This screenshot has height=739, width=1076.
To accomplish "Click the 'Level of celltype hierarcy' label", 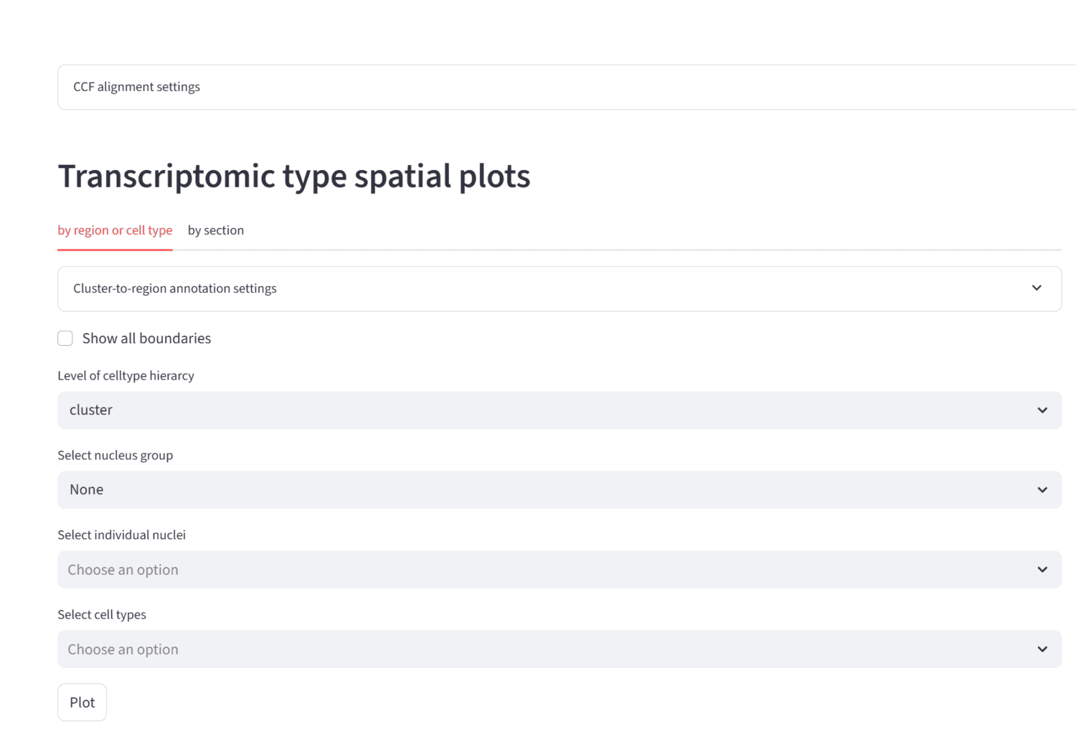I will coord(126,376).
